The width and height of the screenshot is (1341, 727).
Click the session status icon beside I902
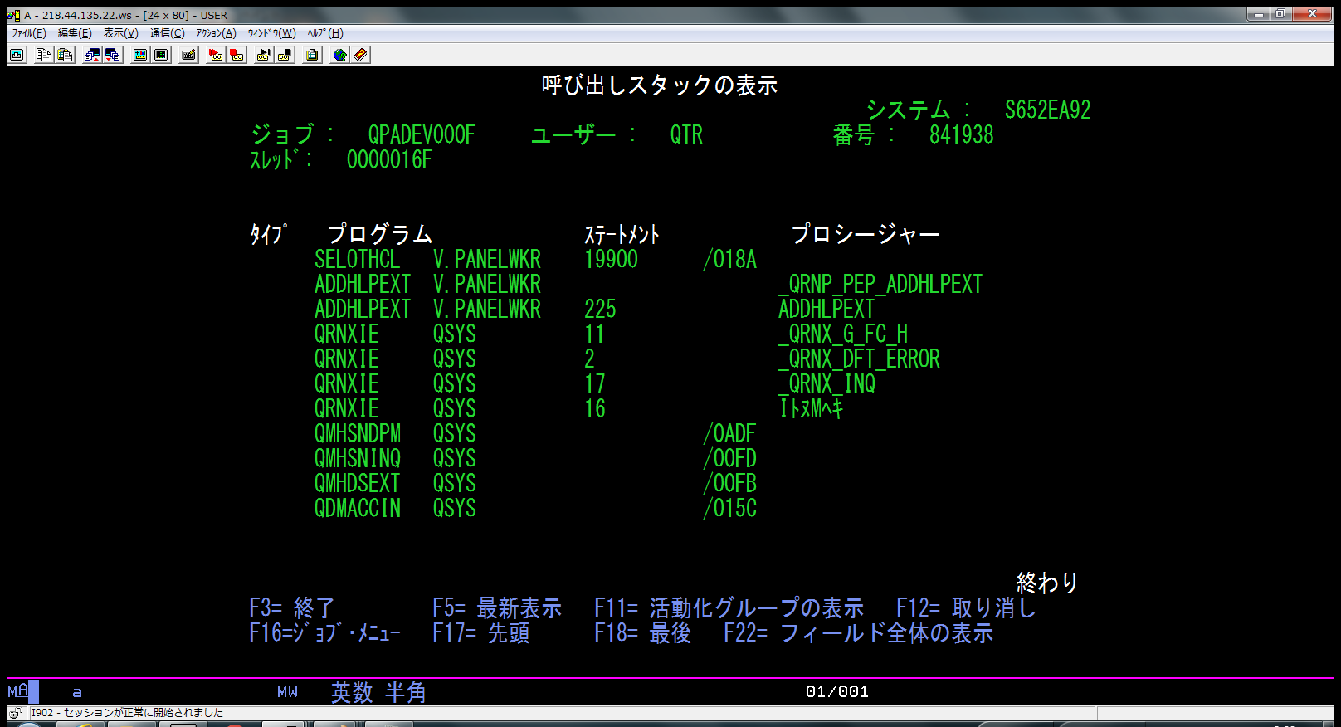pos(16,713)
